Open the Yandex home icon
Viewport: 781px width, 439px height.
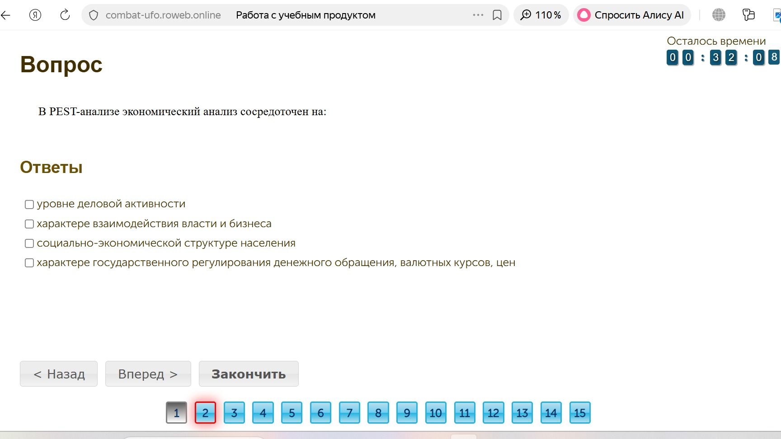point(35,15)
